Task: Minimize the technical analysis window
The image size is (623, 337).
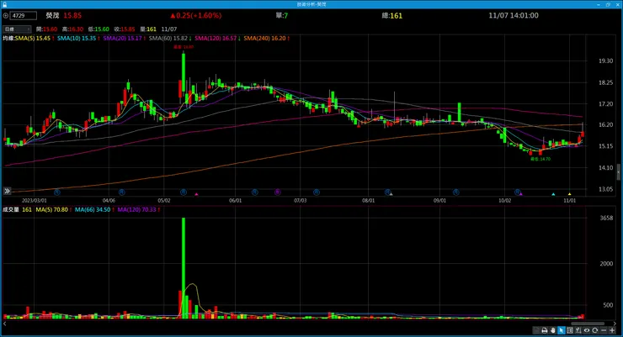Action: (599, 4)
